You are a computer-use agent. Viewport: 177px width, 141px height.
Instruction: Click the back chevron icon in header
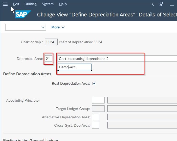click(153, 4)
